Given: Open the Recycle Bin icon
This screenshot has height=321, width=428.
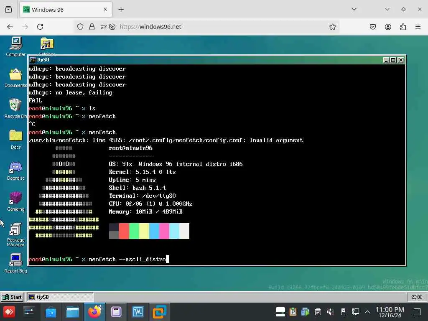Looking at the screenshot, I should (x=15, y=109).
